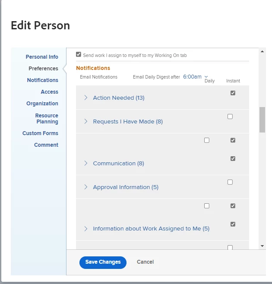
Task: Toggle Instant checkbox for Communication
Action: pos(233,159)
